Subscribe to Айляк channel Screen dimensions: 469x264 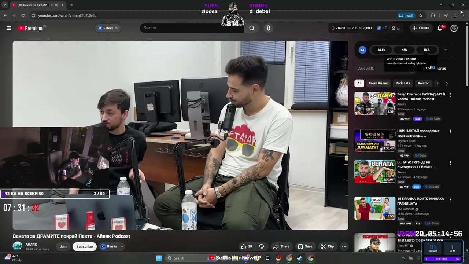(x=84, y=246)
